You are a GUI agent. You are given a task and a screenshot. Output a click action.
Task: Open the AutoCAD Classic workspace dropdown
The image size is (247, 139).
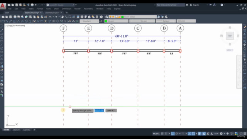pos(60,5)
